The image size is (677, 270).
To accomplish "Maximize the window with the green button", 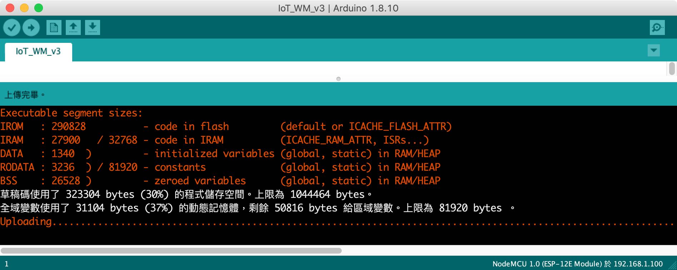I will tap(39, 8).
